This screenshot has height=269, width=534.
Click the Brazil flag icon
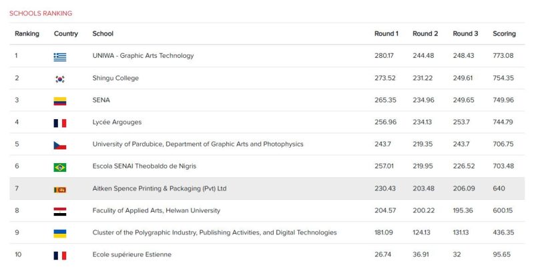tap(60, 167)
